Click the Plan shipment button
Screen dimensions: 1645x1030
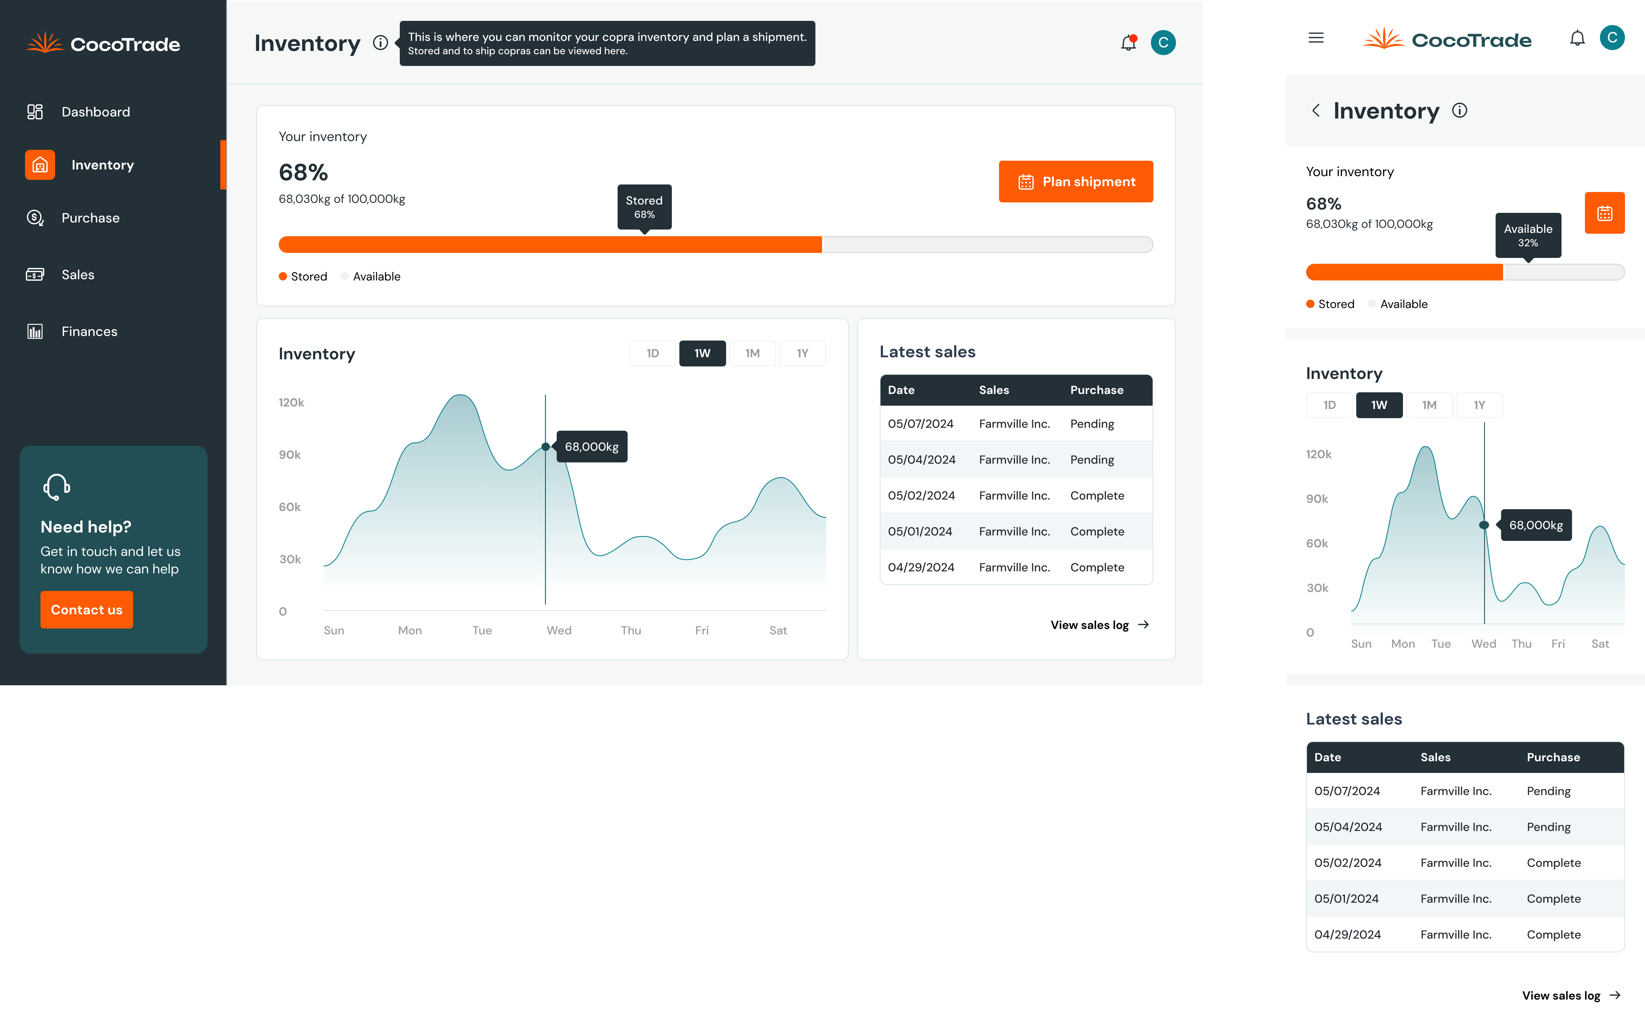coord(1076,181)
